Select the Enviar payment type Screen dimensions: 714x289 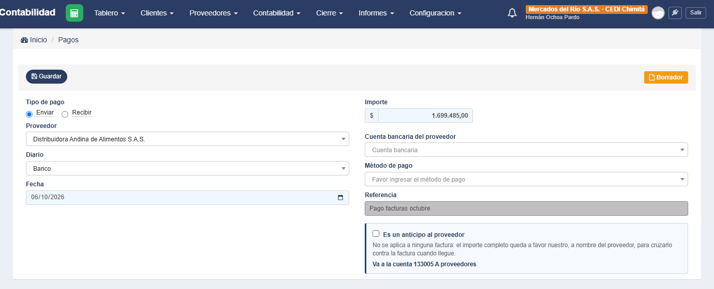[x=29, y=114]
